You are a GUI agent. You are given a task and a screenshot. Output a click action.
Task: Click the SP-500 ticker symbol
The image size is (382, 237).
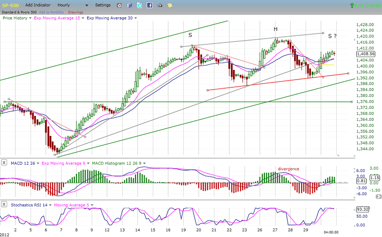11,5
